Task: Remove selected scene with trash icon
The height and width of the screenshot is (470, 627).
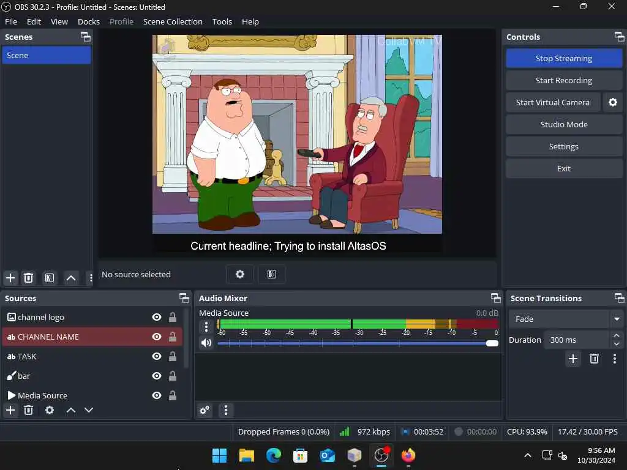Action: pos(28,278)
